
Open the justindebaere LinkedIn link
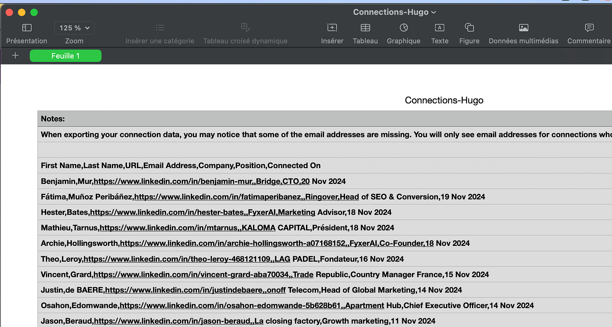coord(195,290)
